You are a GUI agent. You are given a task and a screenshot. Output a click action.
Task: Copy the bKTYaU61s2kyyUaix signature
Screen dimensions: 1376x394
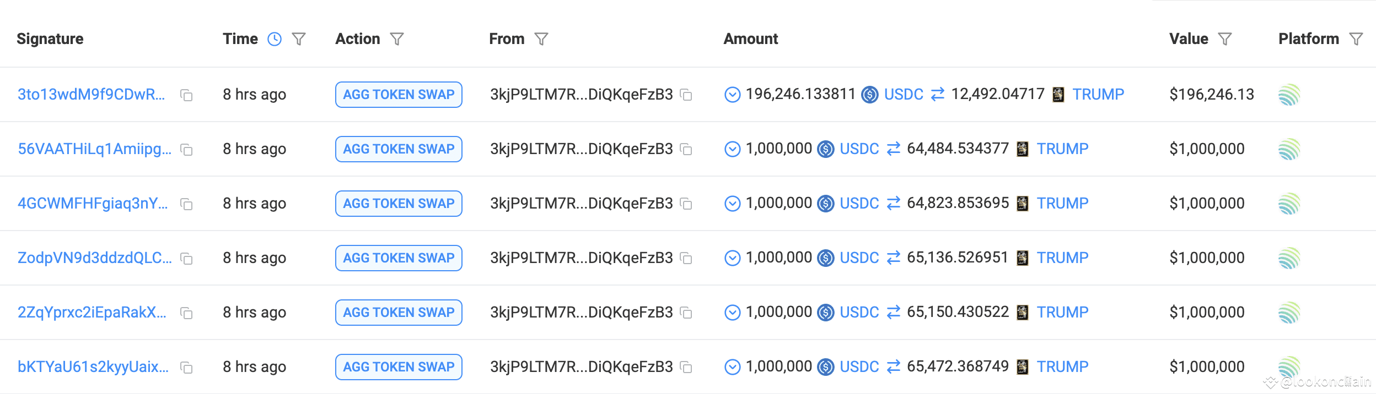tap(187, 368)
